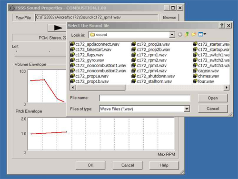
Task: Click the raw file path field
Action: (x=97, y=17)
